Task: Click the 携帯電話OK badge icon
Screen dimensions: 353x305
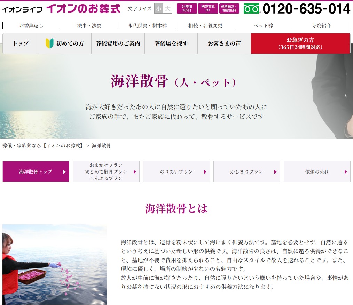Action: (x=208, y=9)
